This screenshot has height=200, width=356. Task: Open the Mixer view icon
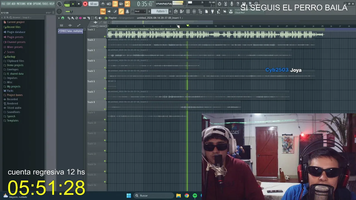[194, 11]
